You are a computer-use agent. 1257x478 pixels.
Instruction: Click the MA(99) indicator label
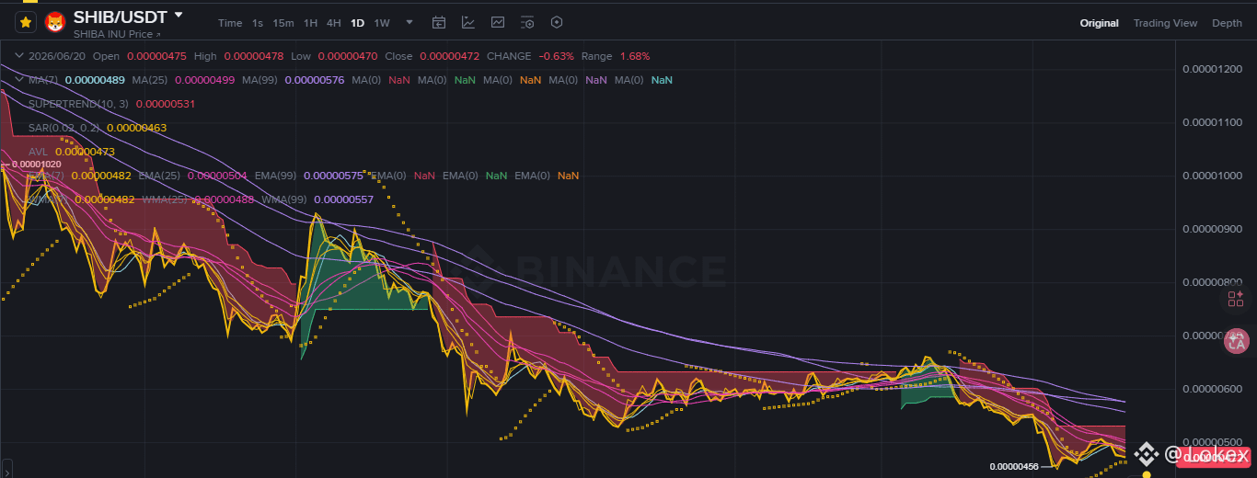(260, 80)
